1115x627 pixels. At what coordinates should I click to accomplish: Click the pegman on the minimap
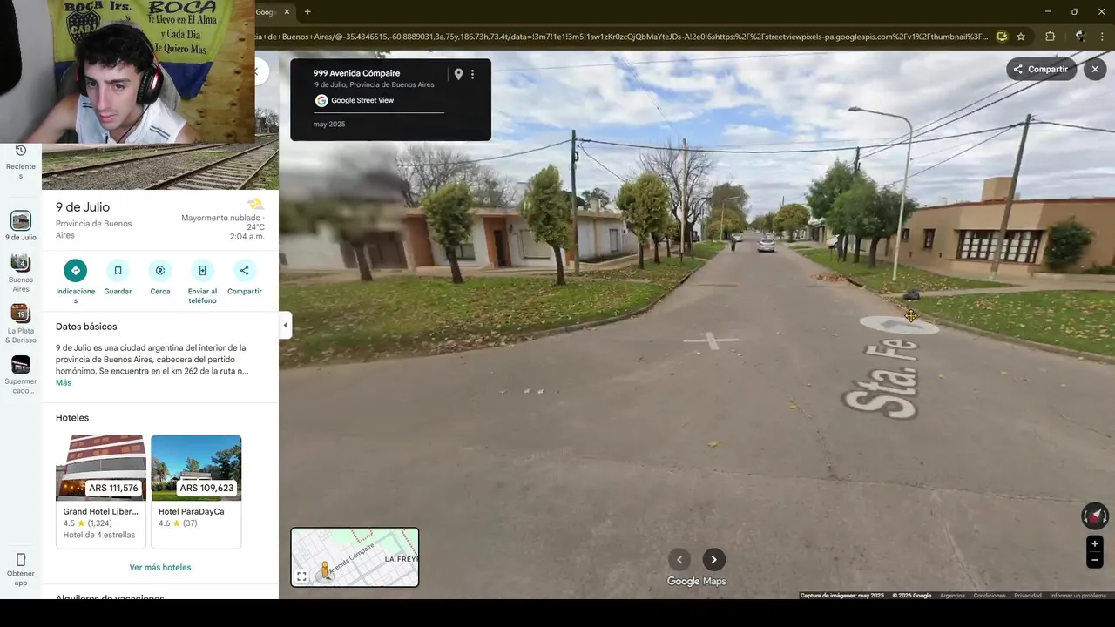[x=325, y=570]
